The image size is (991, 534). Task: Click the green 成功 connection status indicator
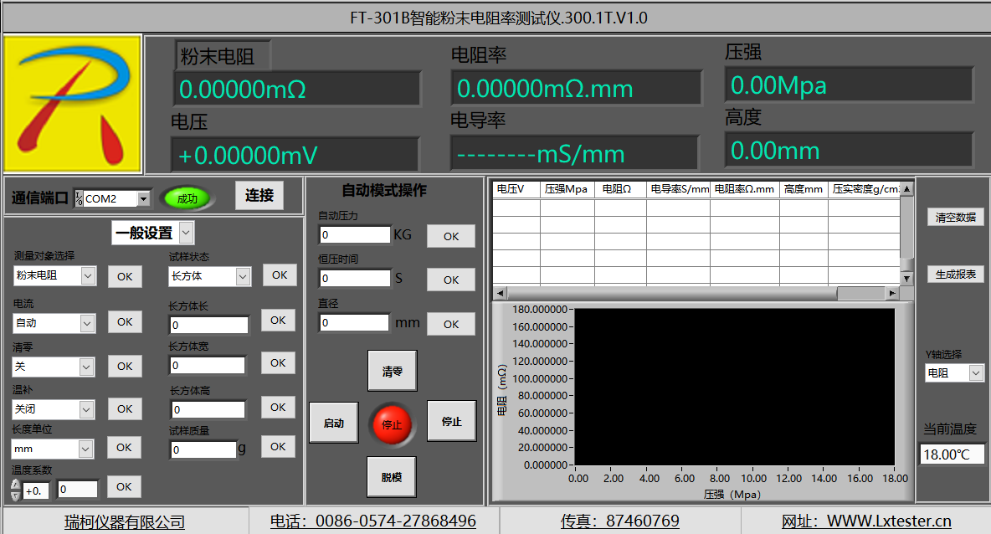point(187,198)
